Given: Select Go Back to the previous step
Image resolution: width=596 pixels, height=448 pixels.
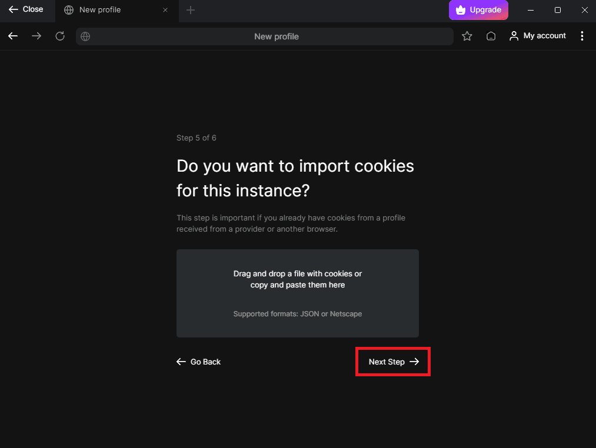Looking at the screenshot, I should (x=199, y=362).
